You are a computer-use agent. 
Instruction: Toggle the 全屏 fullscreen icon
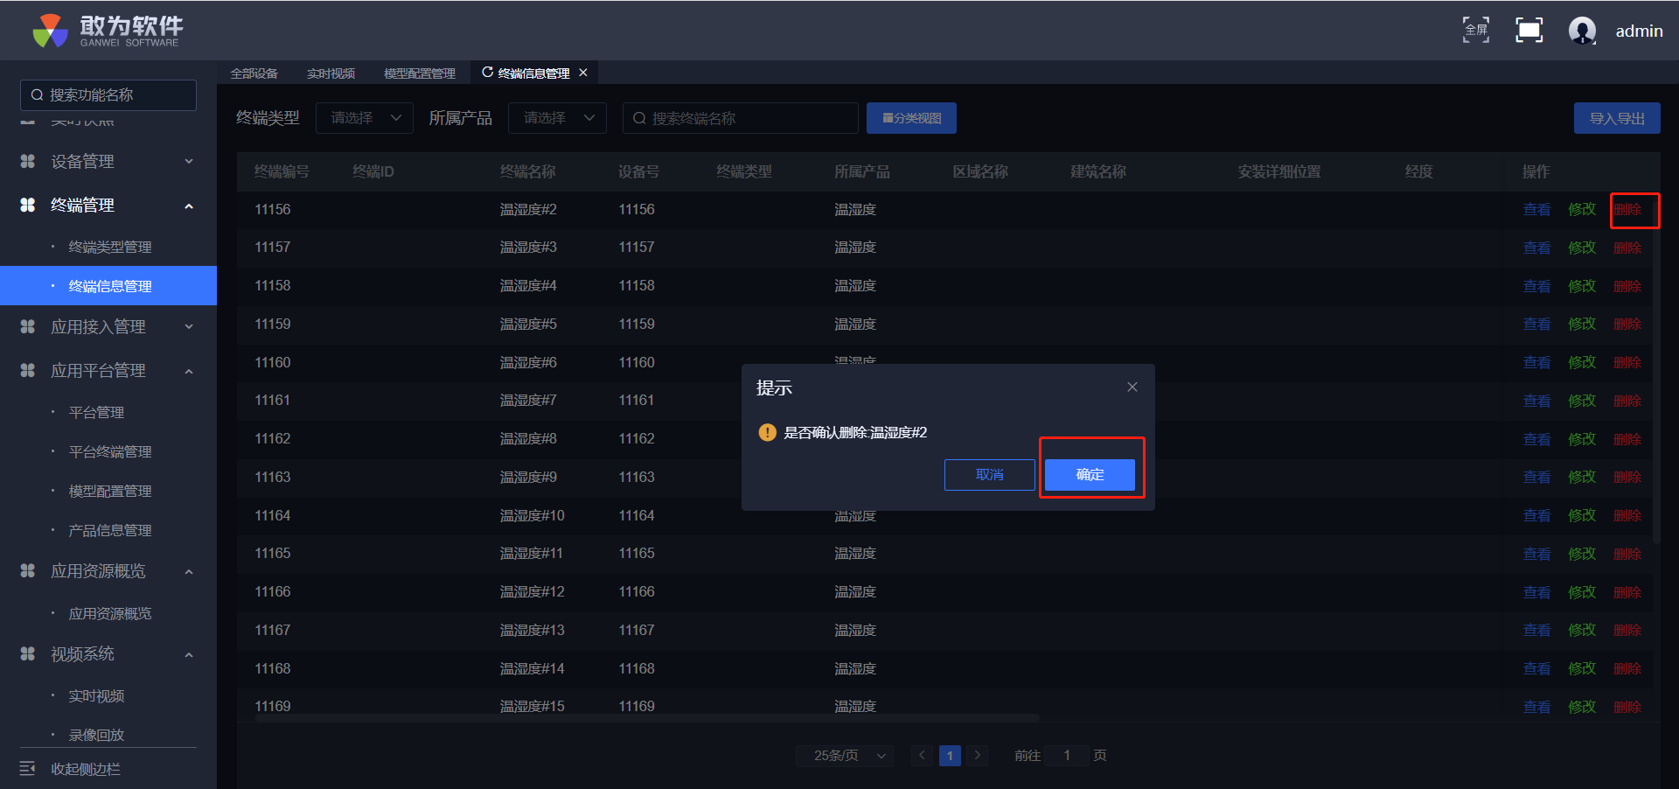(x=1476, y=31)
